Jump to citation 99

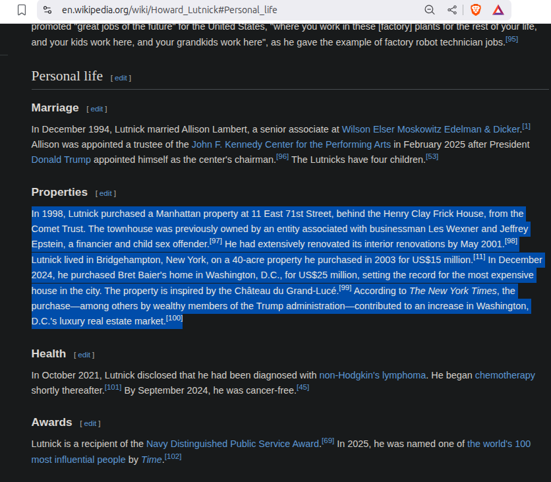click(x=345, y=287)
